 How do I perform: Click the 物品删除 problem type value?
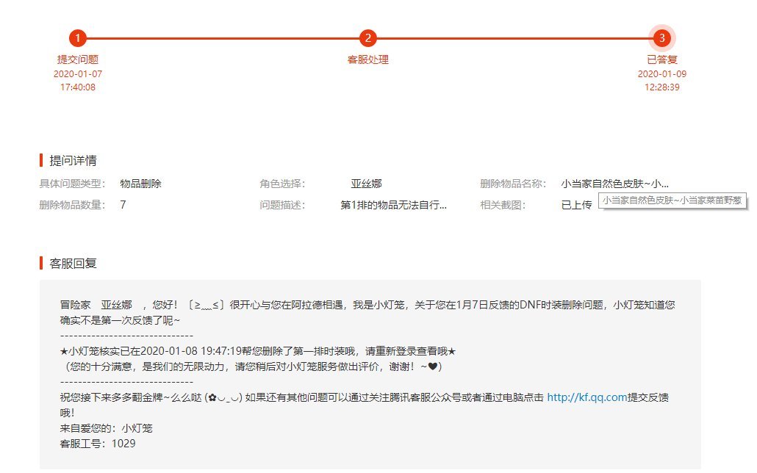click(140, 184)
